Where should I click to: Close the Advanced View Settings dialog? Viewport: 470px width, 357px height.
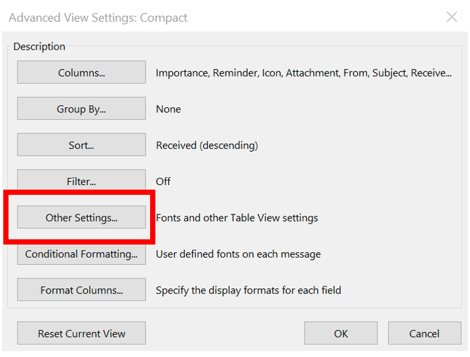pos(452,17)
